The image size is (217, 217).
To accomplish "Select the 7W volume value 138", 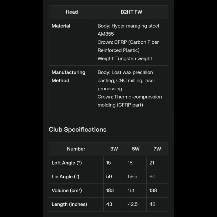I will coord(153,190).
